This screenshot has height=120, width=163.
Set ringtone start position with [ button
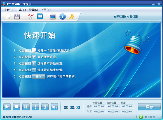[35, 107]
